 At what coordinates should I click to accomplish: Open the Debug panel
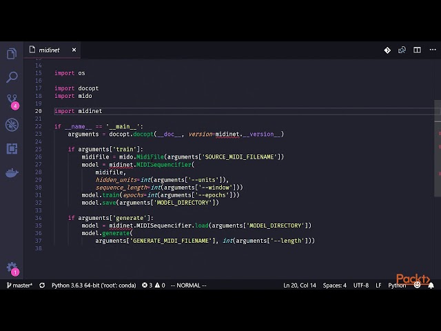[x=12, y=125]
